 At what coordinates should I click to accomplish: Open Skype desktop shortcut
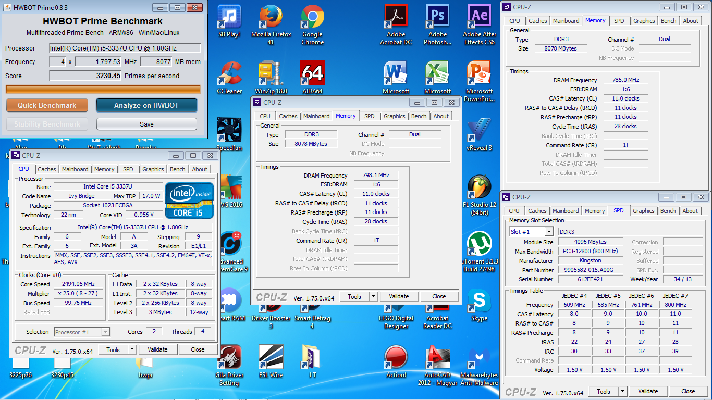(x=479, y=305)
